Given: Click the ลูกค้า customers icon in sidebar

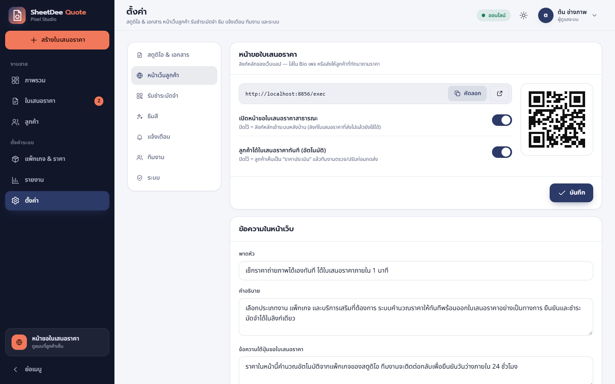Looking at the screenshot, I should (15, 122).
